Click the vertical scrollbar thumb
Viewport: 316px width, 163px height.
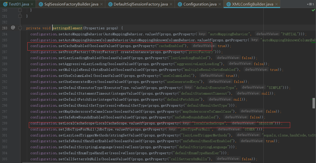[x=313, y=103]
